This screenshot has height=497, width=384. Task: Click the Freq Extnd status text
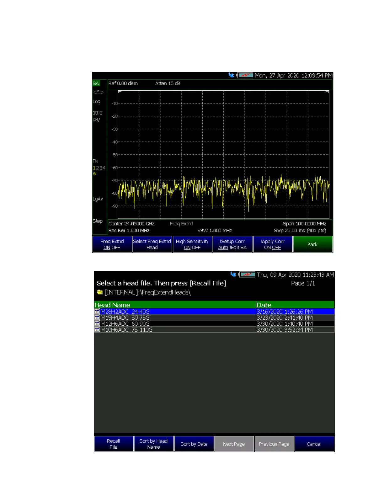181,224
